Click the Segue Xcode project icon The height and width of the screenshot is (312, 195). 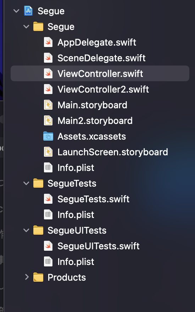28,11
